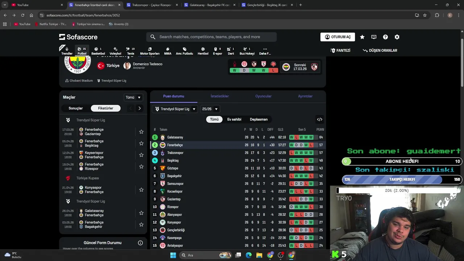This screenshot has height=261, width=464.
Task: Open the Trendyol Süper Lig league dropdown
Action: tap(175, 109)
